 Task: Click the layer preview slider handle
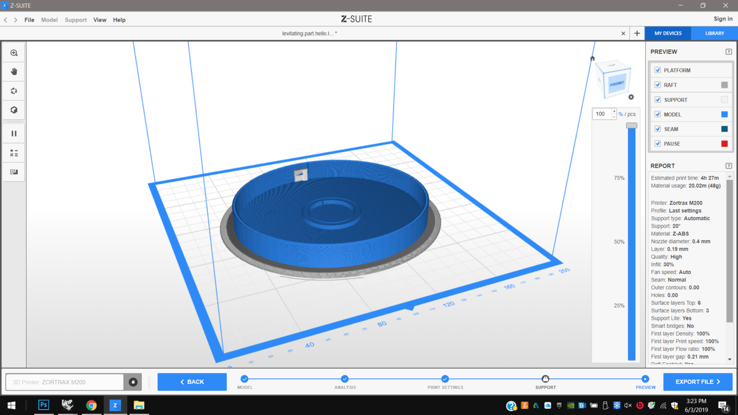(x=631, y=125)
